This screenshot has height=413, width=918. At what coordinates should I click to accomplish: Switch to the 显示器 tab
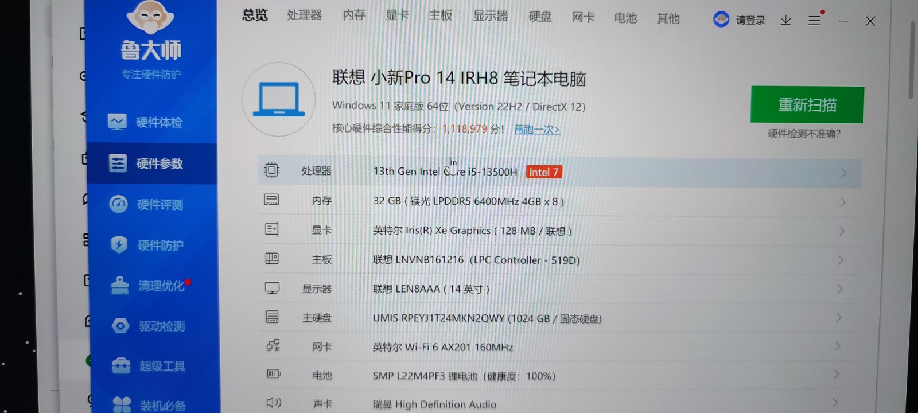coord(491,16)
